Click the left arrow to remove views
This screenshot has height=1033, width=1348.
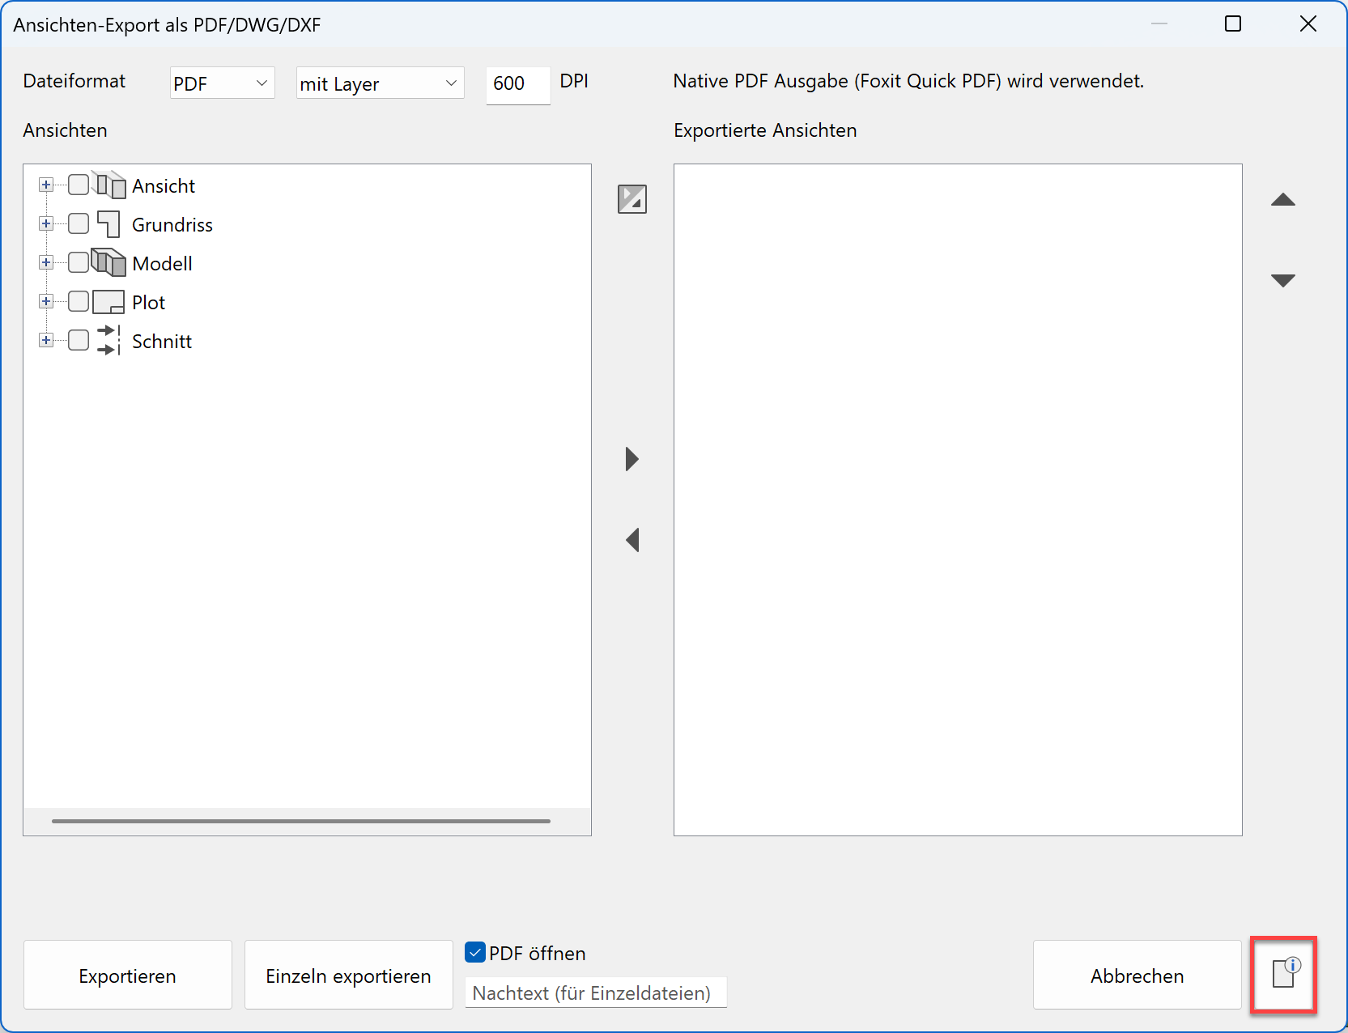(x=632, y=540)
